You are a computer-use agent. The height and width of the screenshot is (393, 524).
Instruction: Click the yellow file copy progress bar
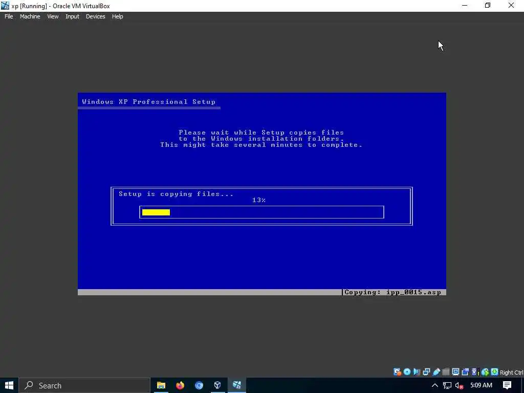click(156, 212)
